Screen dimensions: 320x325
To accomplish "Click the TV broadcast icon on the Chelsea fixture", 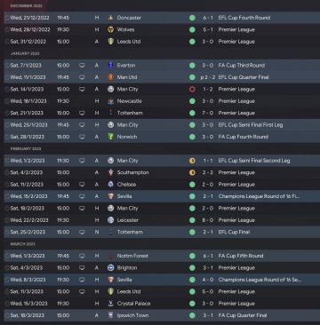I will tap(82, 185).
